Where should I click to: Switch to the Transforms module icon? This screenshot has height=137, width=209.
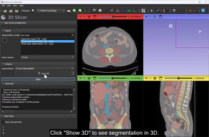(106, 11)
